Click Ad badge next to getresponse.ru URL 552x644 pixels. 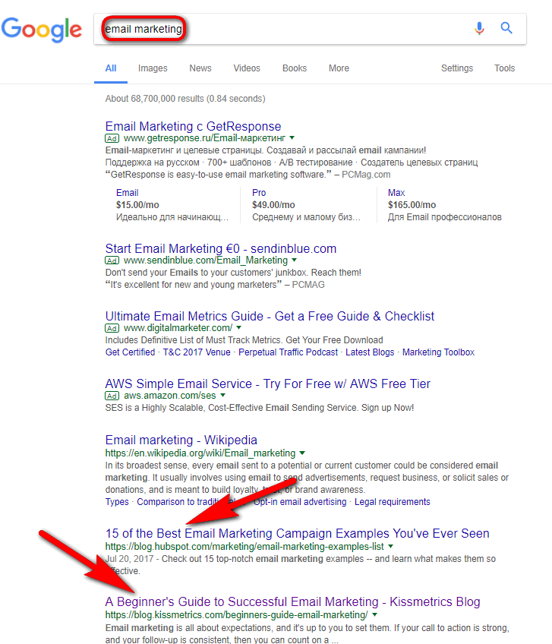coord(112,138)
